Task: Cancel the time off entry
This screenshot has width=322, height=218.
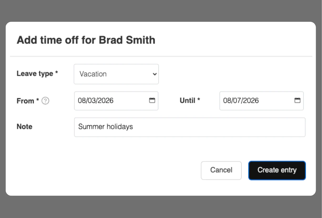Action: coord(221,170)
